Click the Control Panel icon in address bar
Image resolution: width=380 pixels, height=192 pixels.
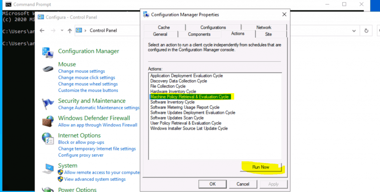coord(79,30)
